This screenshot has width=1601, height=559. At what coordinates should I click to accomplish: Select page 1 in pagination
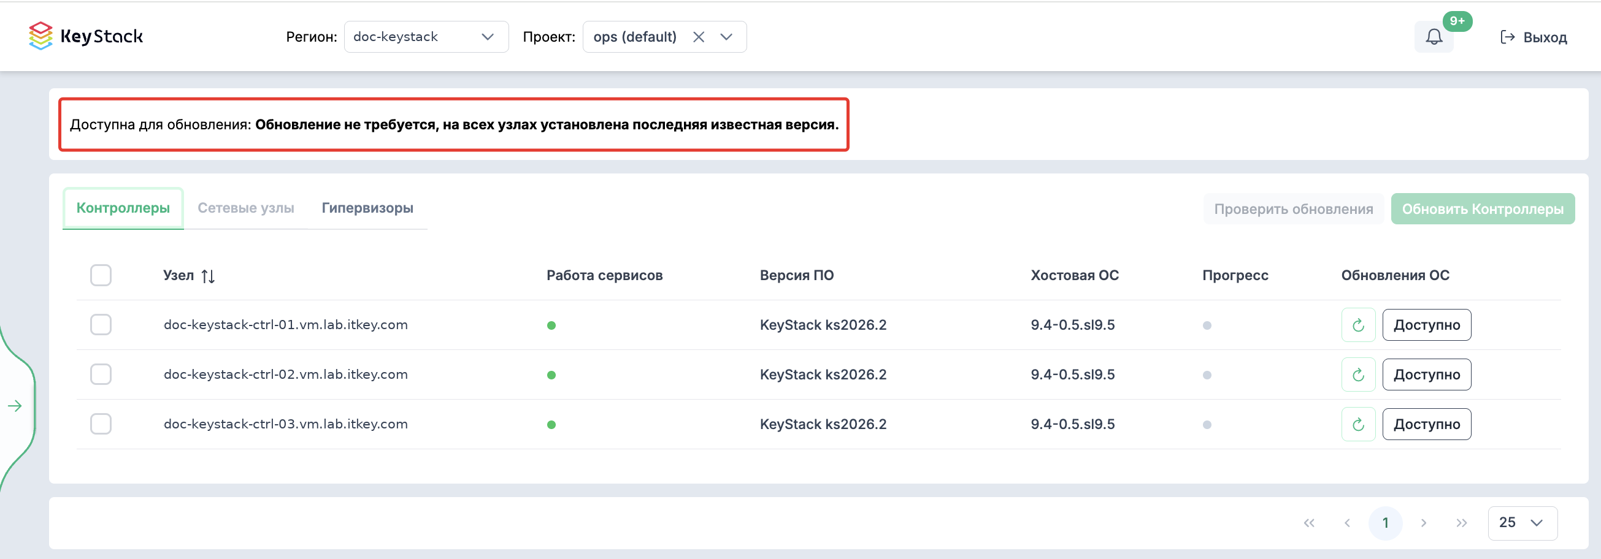click(1385, 523)
